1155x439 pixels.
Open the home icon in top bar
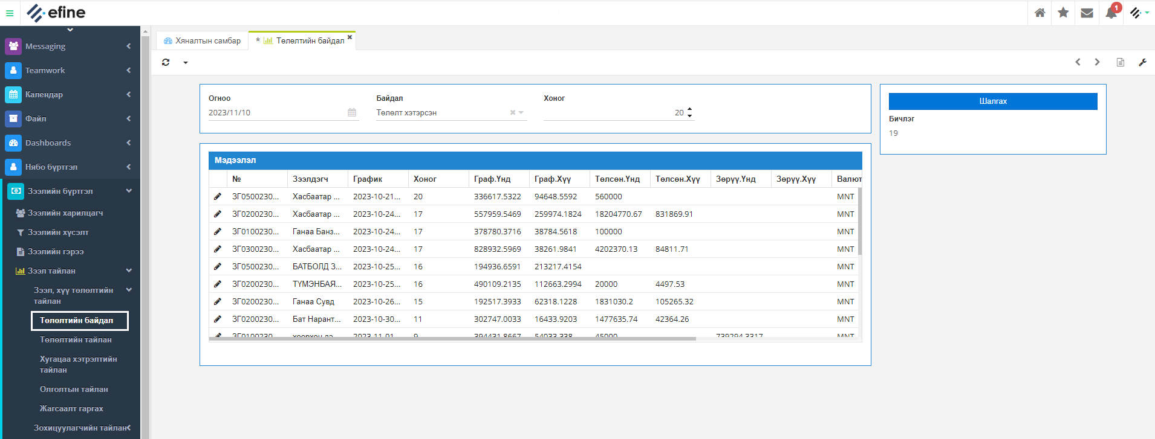(x=1039, y=13)
